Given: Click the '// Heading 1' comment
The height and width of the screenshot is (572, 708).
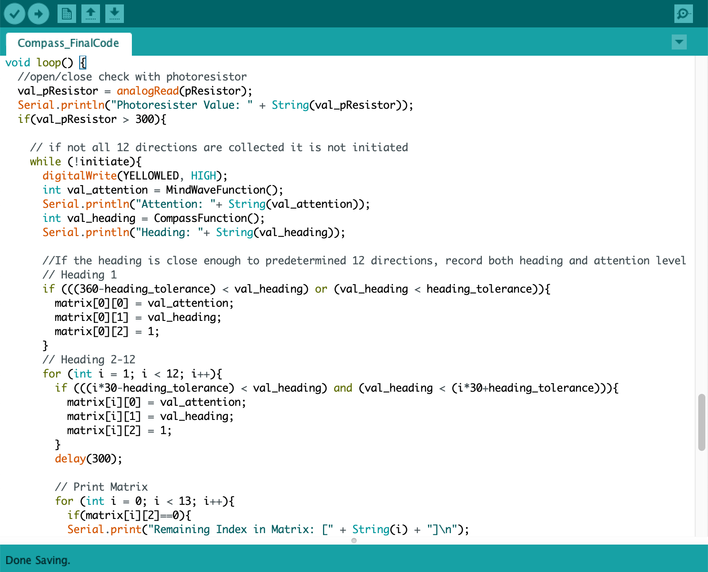Looking at the screenshot, I should coord(80,275).
